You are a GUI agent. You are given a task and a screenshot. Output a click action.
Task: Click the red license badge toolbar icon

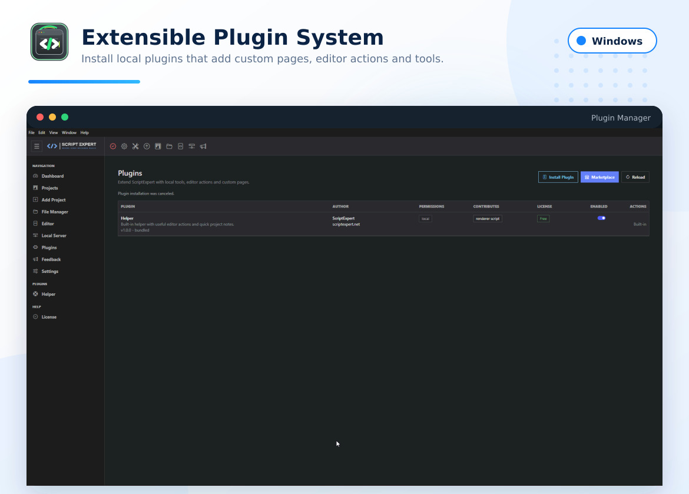[113, 146]
